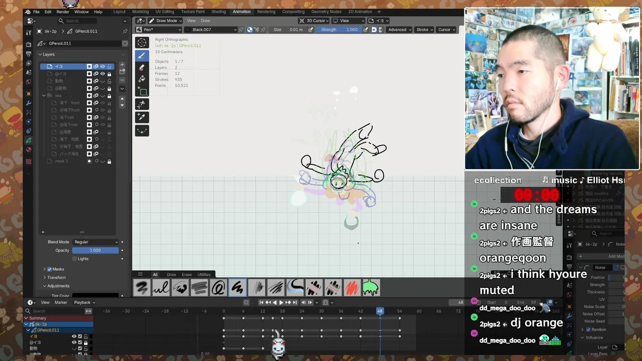Switch to the Compositing workspace tab
The width and height of the screenshot is (642, 361).
point(293,12)
